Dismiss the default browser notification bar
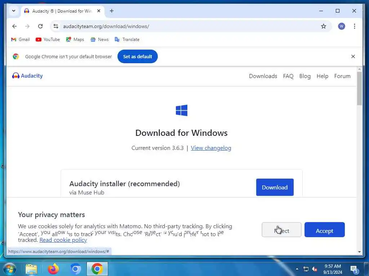Viewport: 369px width, 276px height. (353, 56)
